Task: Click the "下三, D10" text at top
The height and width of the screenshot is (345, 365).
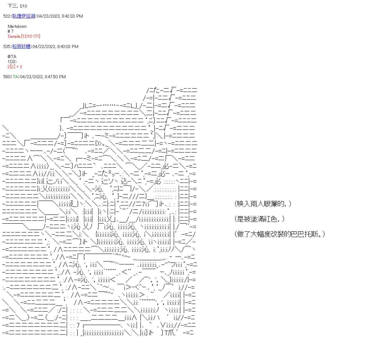Action: tap(17, 6)
